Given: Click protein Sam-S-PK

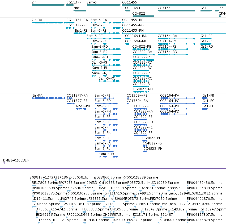Looking at the screenshot, I should point(100,135).
